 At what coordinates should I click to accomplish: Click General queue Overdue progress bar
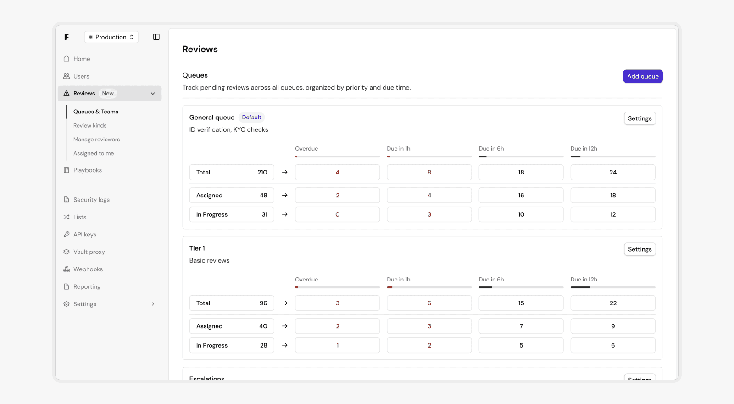[x=337, y=157]
